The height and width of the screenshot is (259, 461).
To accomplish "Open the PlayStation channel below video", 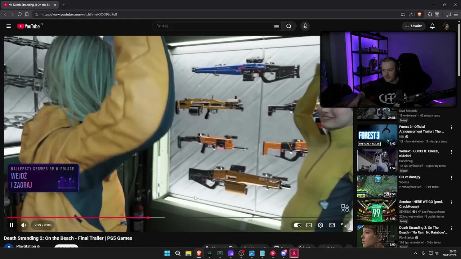I will (x=26, y=246).
